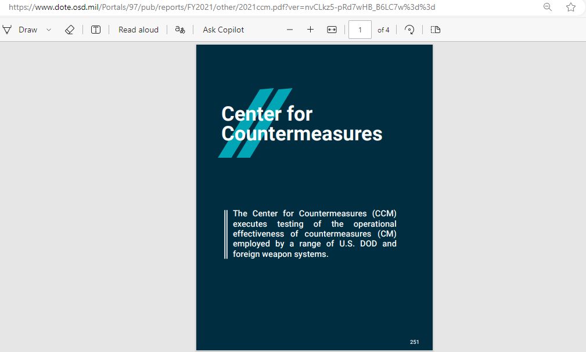
Task: Open browser zoom indicator in address bar
Action: tap(548, 7)
